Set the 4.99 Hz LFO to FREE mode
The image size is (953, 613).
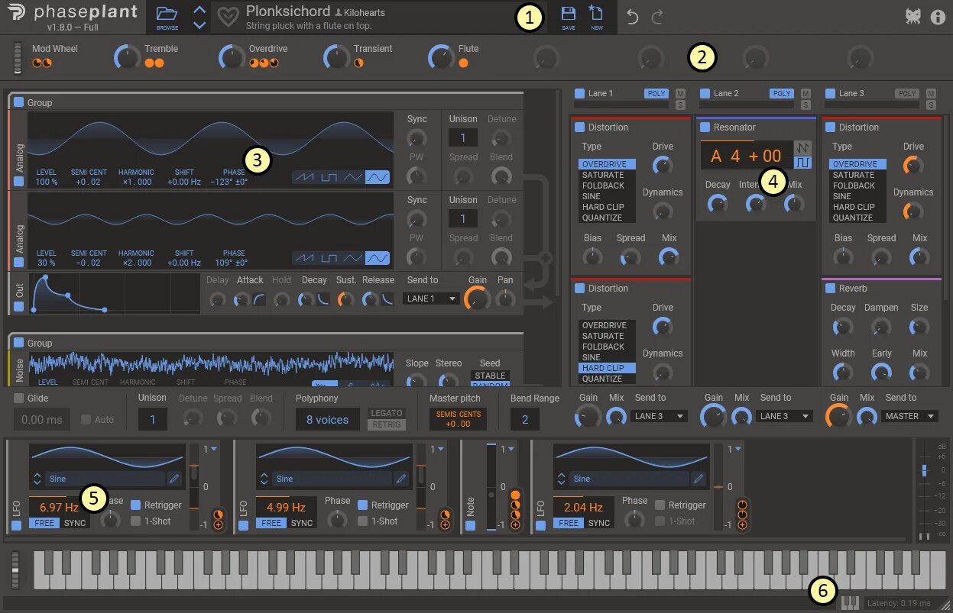click(x=271, y=523)
